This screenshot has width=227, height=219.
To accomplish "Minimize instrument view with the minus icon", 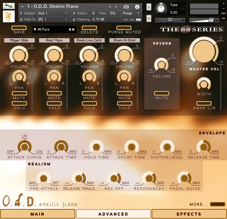I will point(223,8).
